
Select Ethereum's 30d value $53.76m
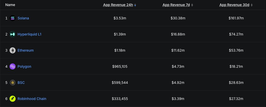pos(236,50)
